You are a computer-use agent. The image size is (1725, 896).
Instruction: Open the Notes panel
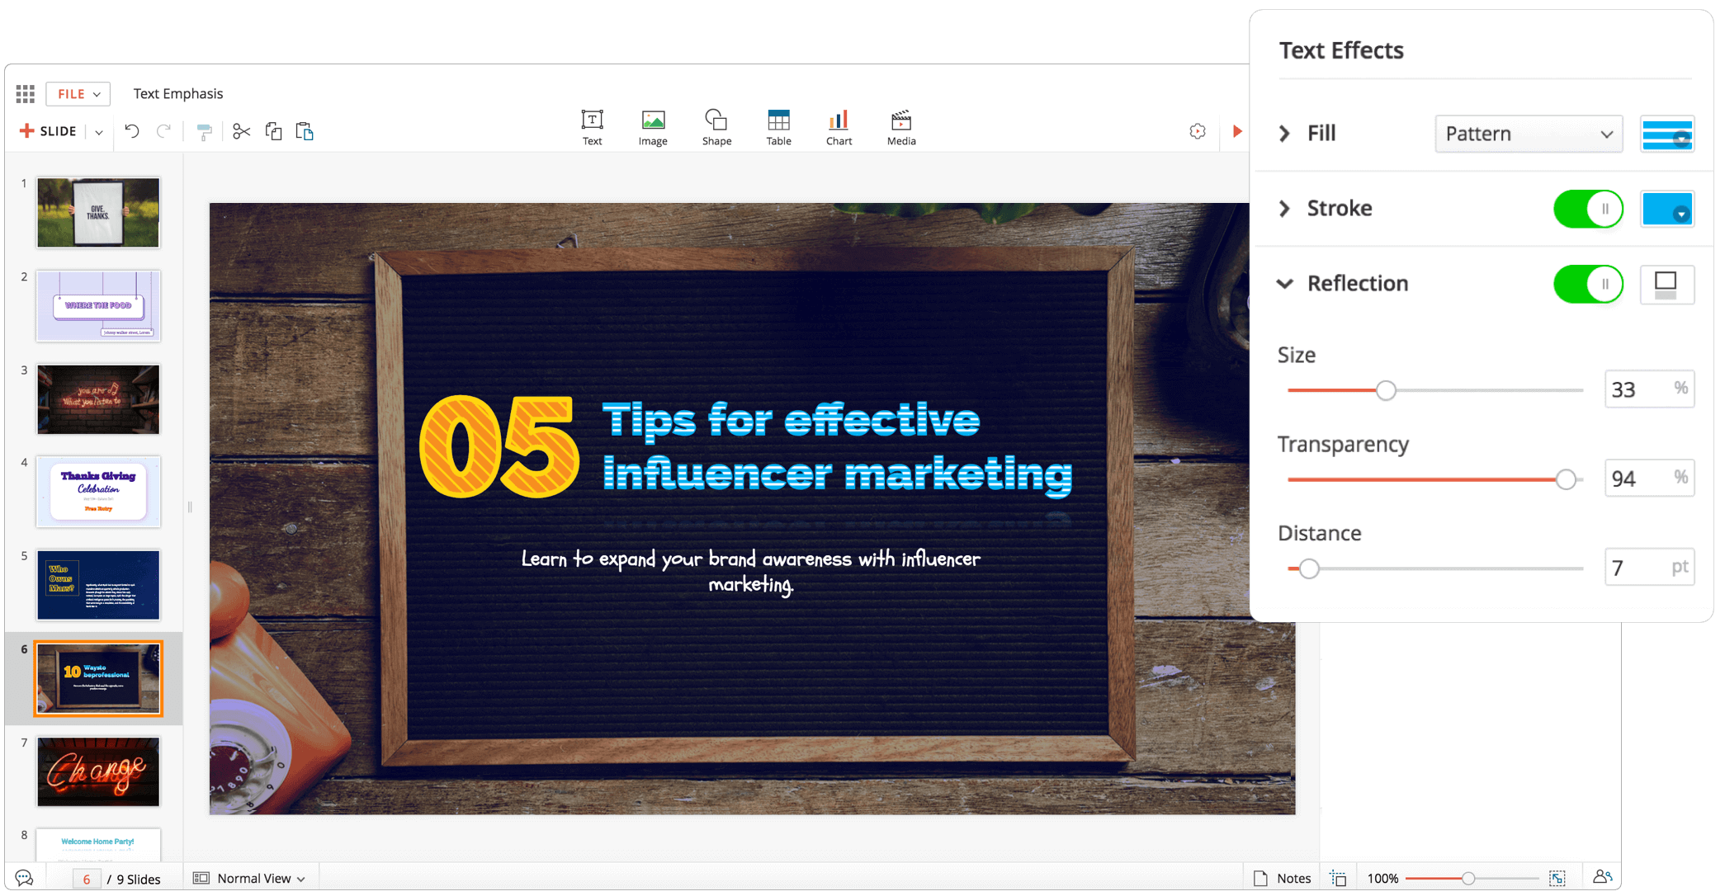[1283, 879]
